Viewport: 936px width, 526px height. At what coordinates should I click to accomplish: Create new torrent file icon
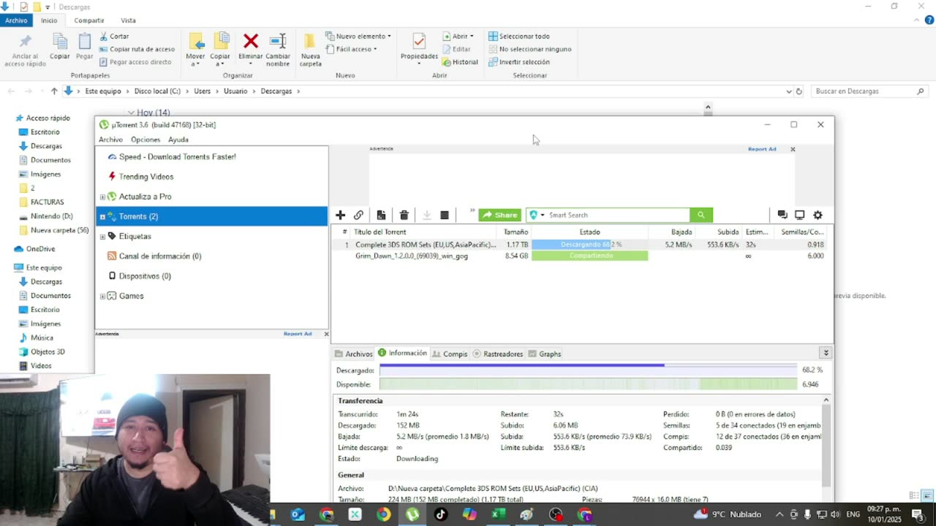click(x=381, y=215)
